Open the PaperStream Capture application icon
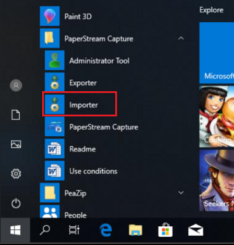Image resolution: width=234 pixels, height=245 pixels. click(x=54, y=126)
